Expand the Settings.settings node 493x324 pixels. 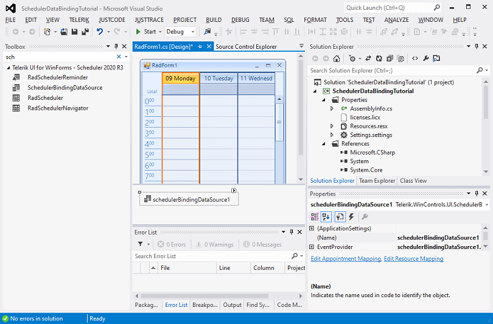click(x=332, y=135)
